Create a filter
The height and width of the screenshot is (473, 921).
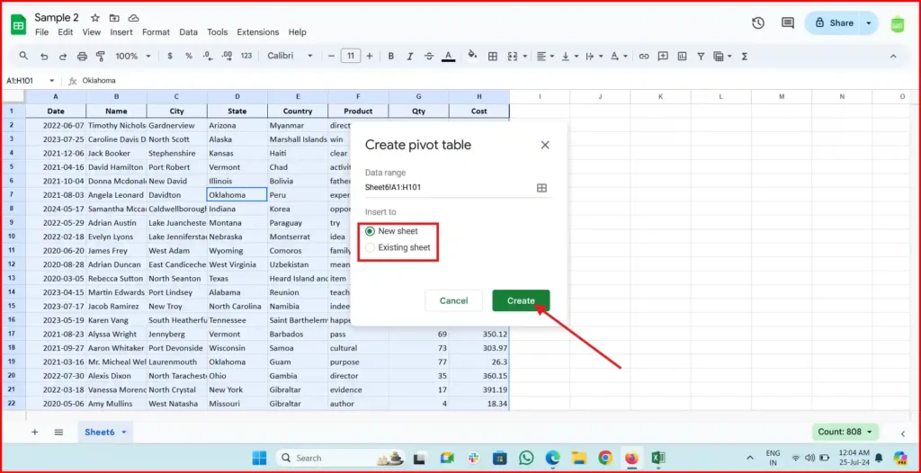(701, 57)
